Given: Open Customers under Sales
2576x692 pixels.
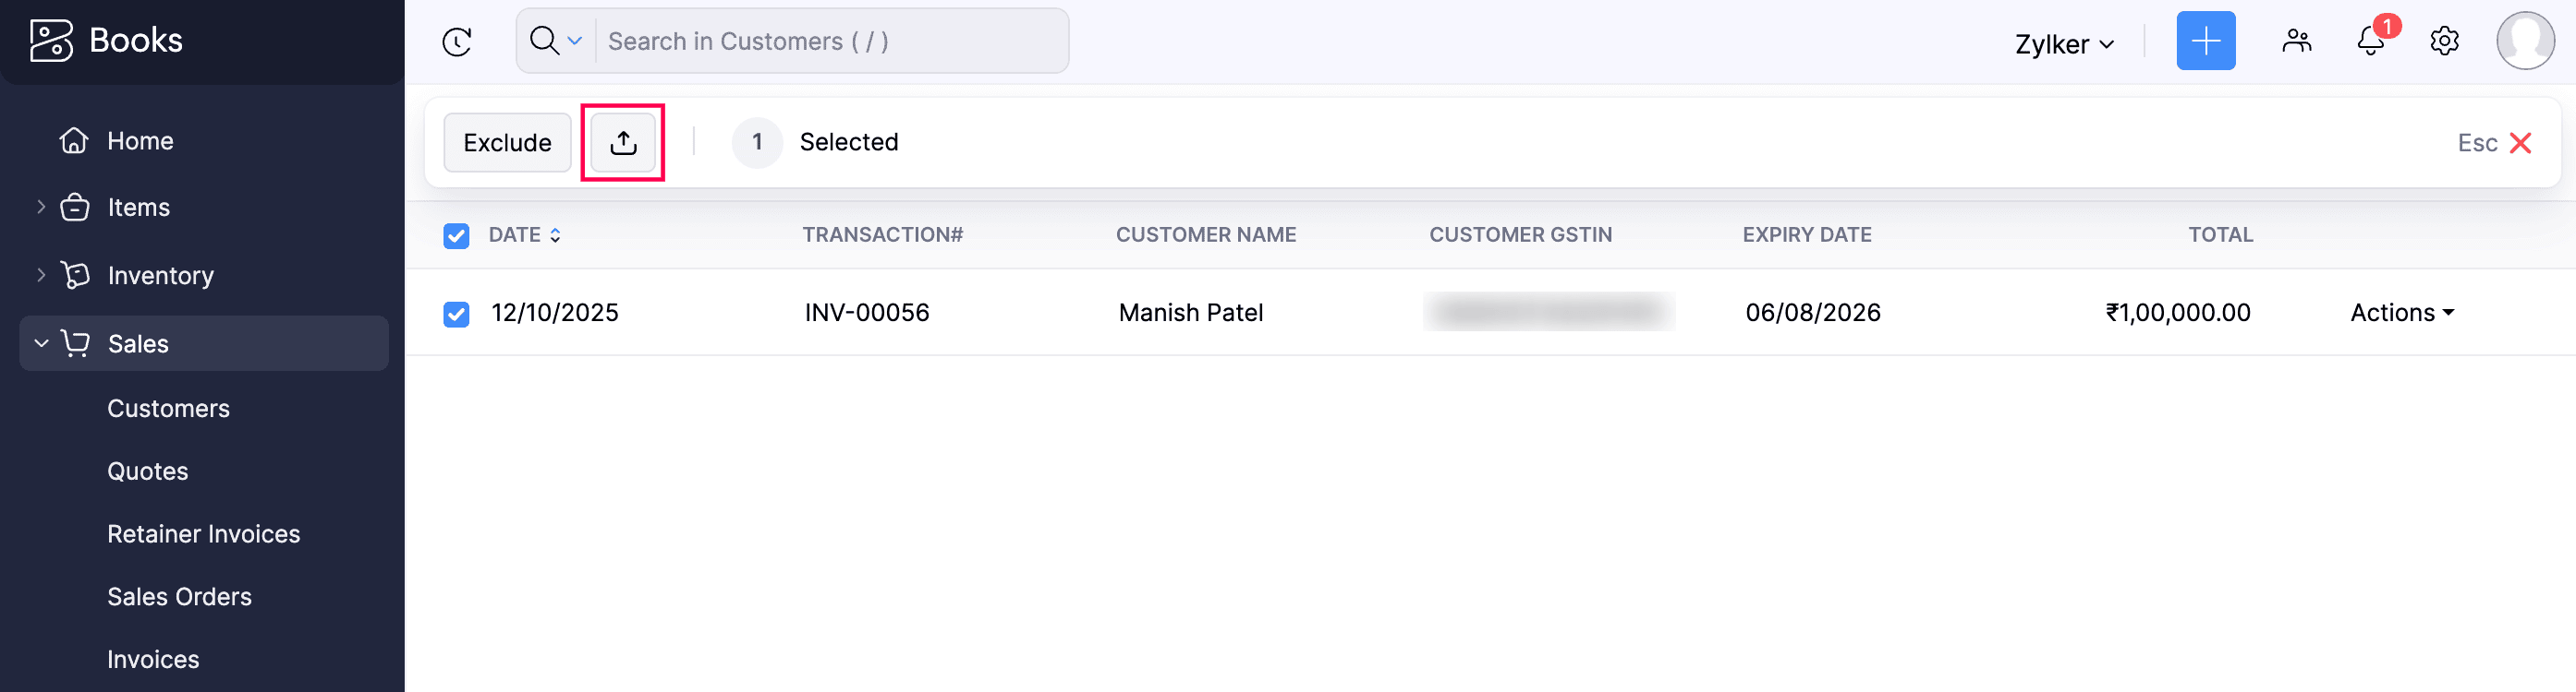Looking at the screenshot, I should tap(168, 409).
